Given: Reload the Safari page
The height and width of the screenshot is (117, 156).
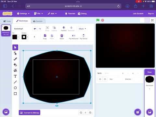Looking at the screenshot, I should [x=118, y=6].
